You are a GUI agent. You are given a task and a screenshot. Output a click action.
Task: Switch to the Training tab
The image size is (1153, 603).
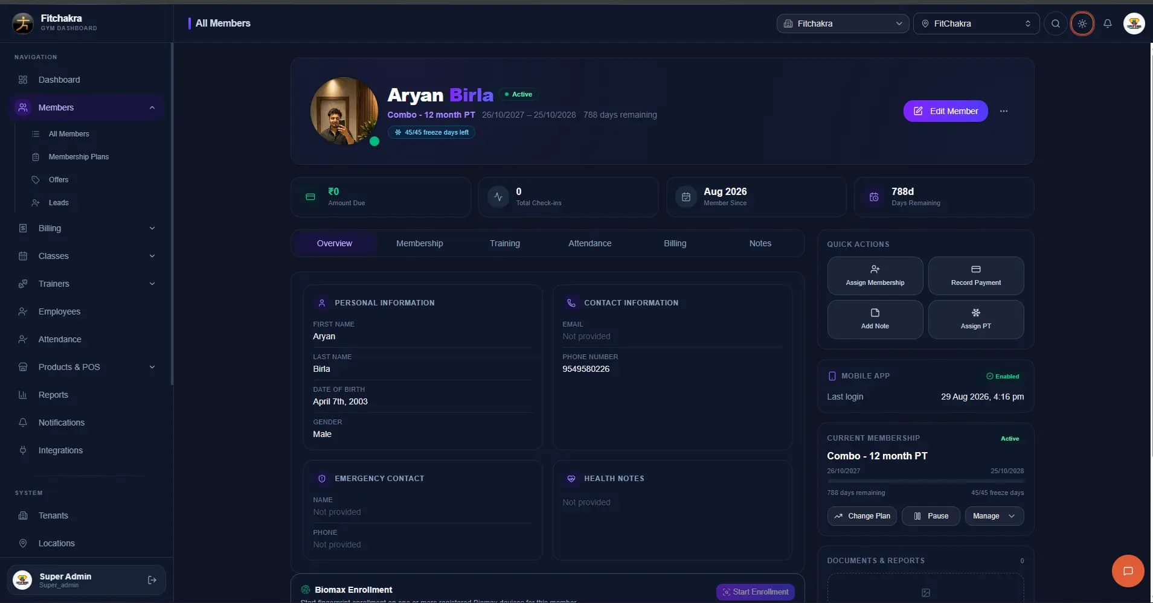[504, 243]
